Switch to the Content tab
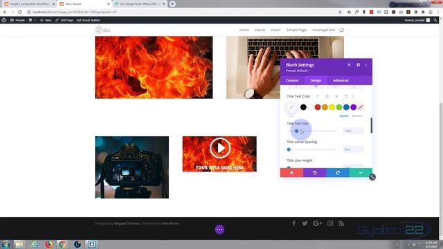The image size is (443, 249). pos(292,80)
